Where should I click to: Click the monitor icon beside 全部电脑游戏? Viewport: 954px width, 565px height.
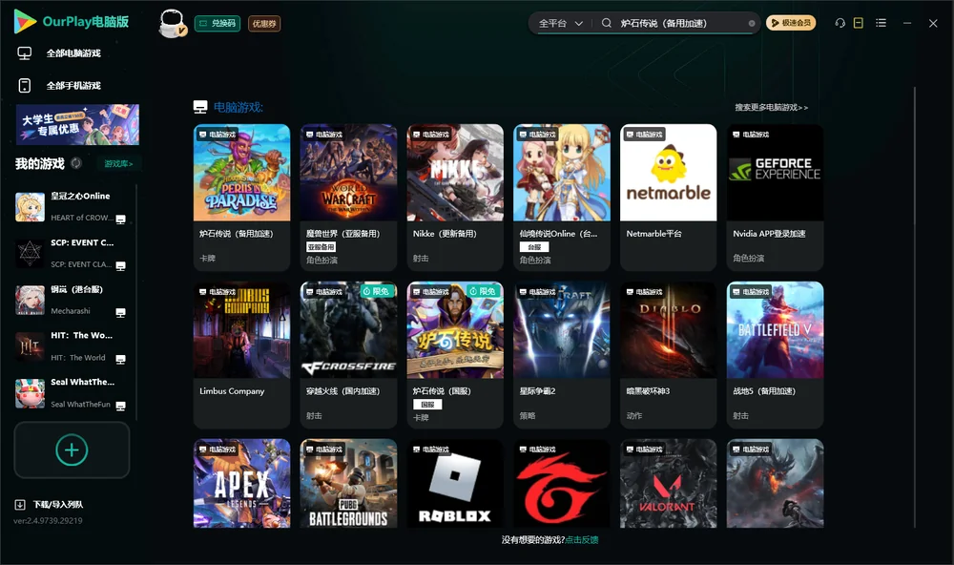pos(25,53)
